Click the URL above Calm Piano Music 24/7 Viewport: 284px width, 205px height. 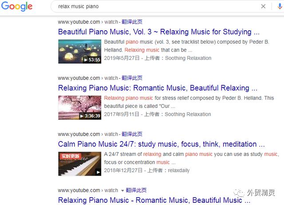tap(88, 134)
